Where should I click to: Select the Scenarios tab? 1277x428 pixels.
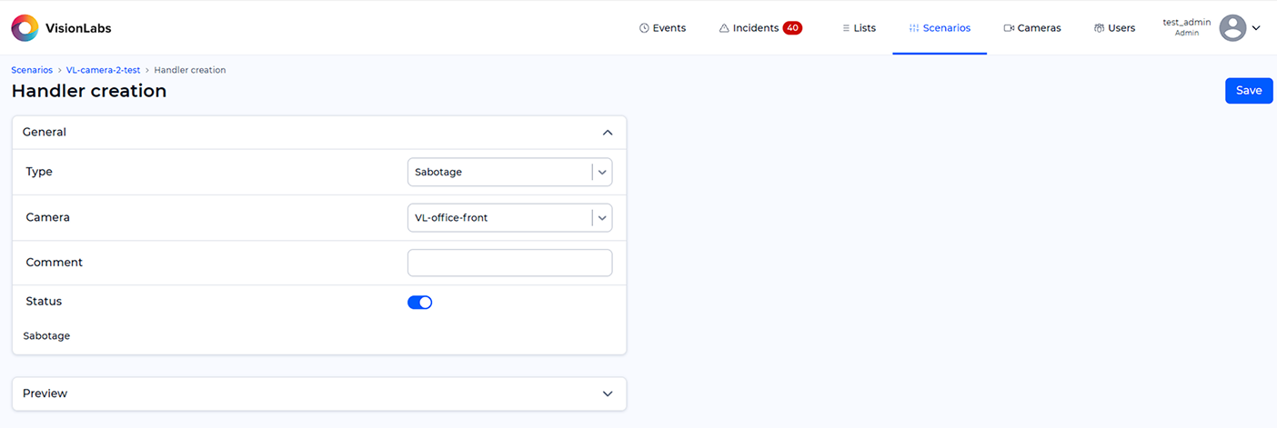(x=940, y=28)
